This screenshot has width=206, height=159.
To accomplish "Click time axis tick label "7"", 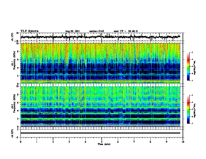I will click(x=134, y=142).
